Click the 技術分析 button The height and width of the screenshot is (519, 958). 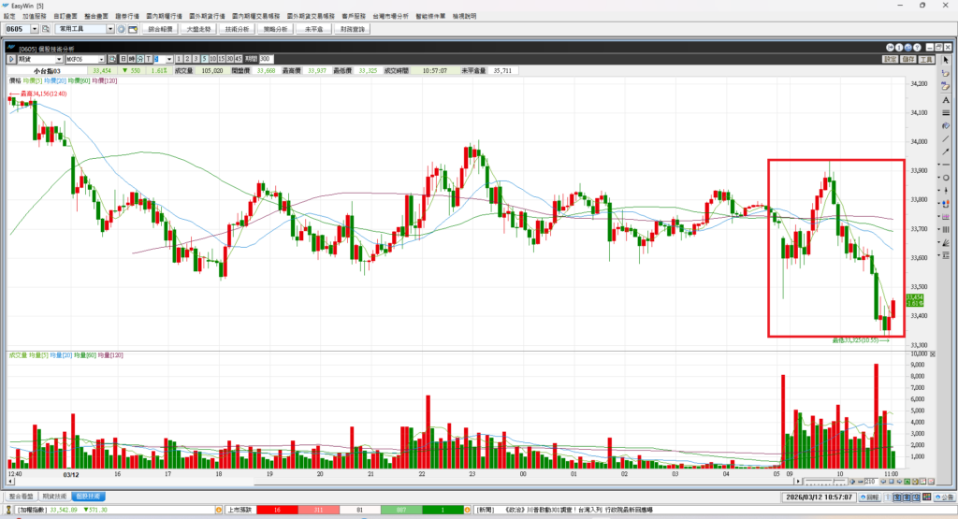pos(238,30)
